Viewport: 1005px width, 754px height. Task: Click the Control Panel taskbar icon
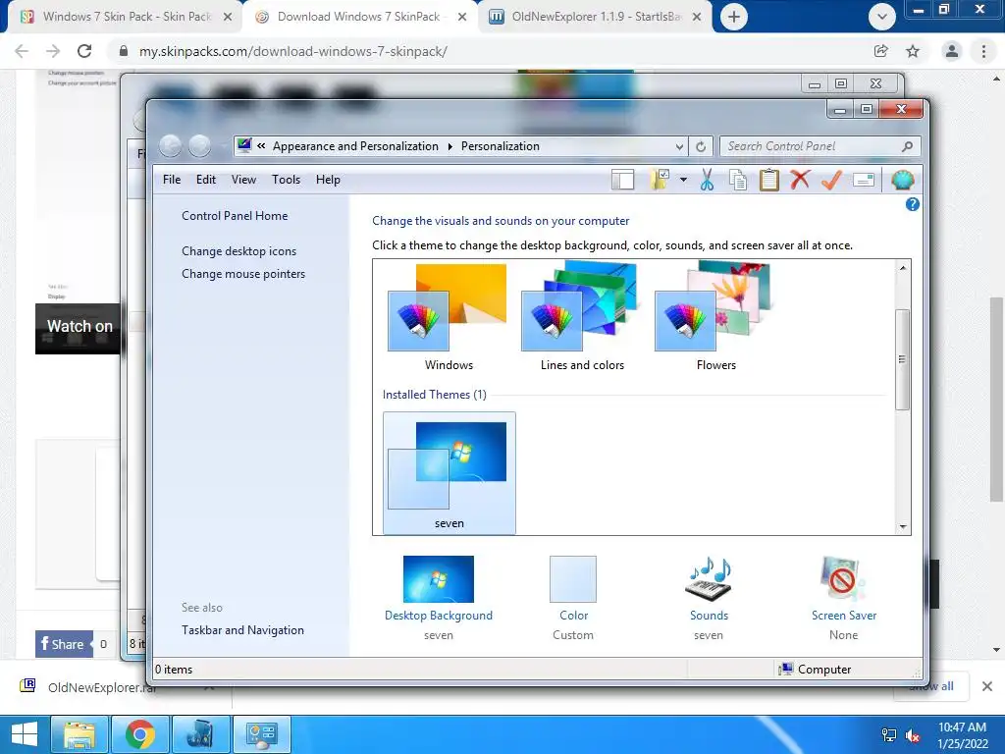coord(261,734)
